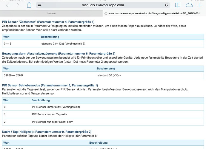
Task: Click the Bewegungsalarm Abschaltverzögerung heading
Action: 56,53
